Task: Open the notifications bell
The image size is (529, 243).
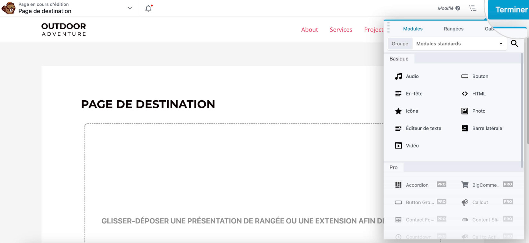Action: pos(148,8)
